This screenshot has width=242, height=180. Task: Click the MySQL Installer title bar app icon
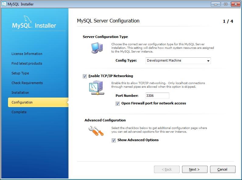[x=4, y=4]
